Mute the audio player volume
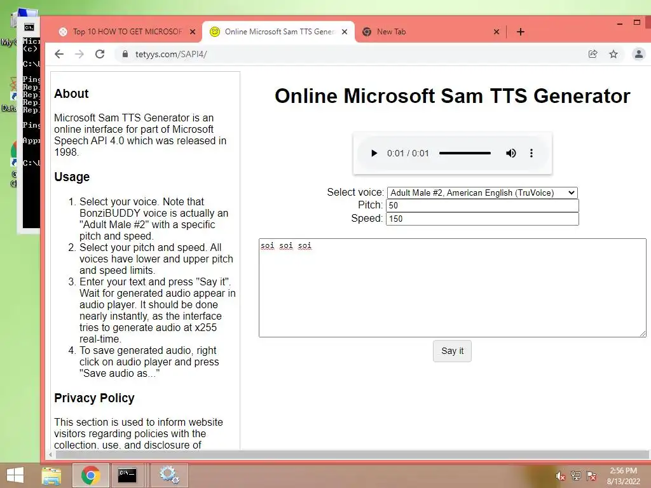Image resolution: width=651 pixels, height=488 pixels. pos(511,153)
